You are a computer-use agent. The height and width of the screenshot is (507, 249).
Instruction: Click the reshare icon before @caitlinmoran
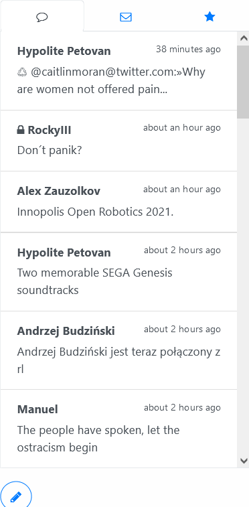click(22, 72)
